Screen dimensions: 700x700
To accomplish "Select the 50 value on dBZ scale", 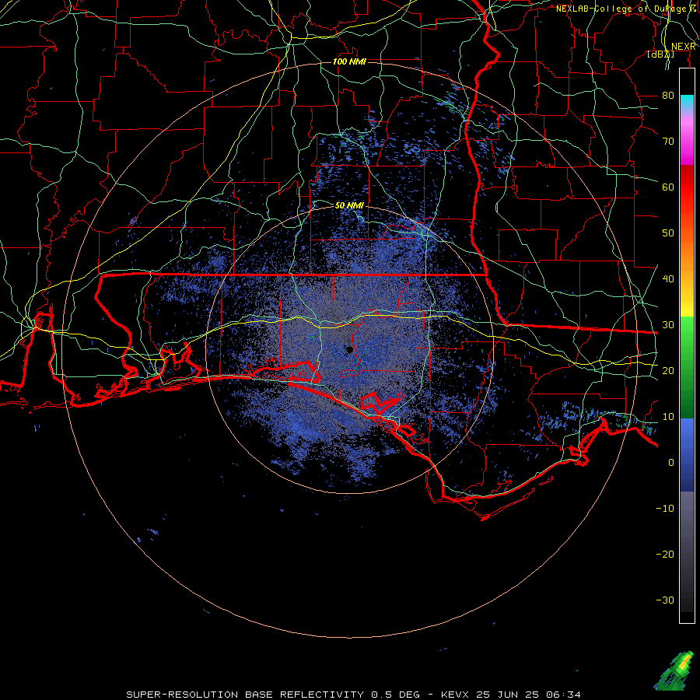I will pyautogui.click(x=668, y=233).
